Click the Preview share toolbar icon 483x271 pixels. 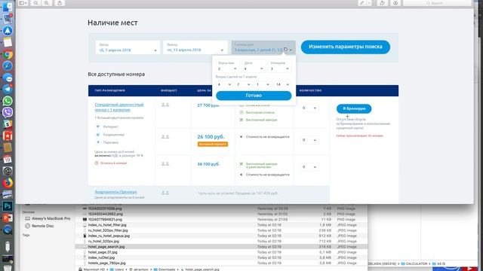point(60,3)
